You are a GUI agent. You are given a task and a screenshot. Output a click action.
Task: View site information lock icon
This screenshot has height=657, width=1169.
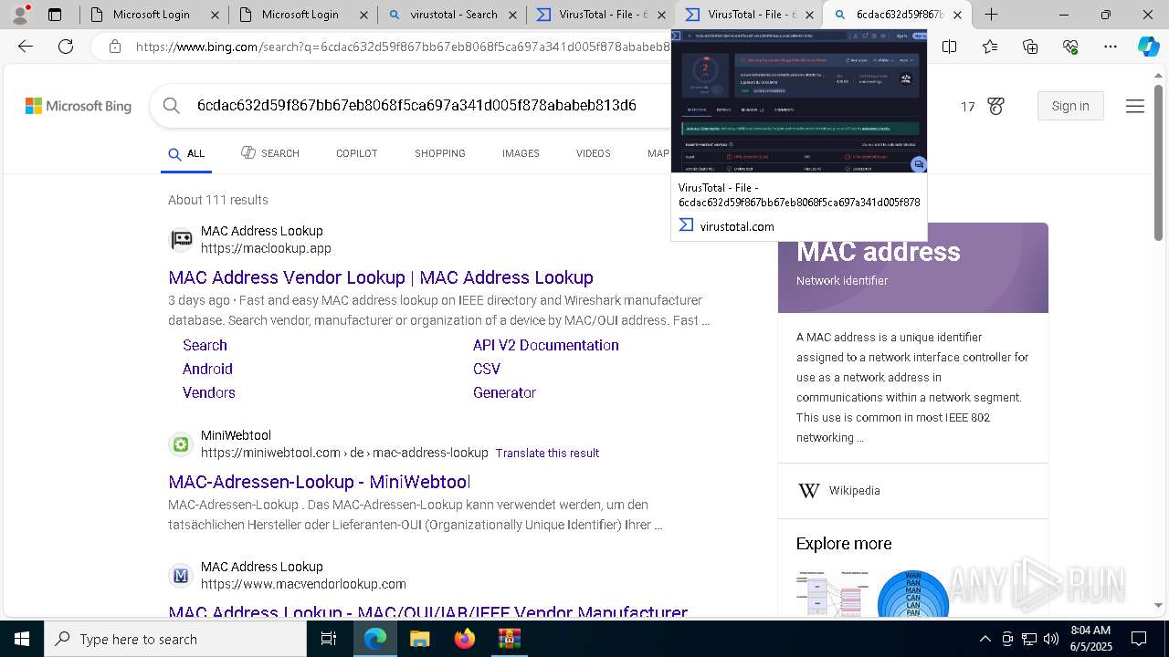point(114,47)
